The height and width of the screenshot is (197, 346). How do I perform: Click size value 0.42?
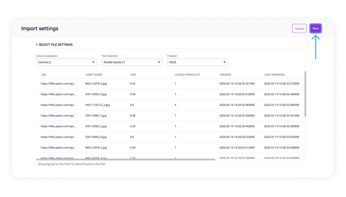pos(133,84)
